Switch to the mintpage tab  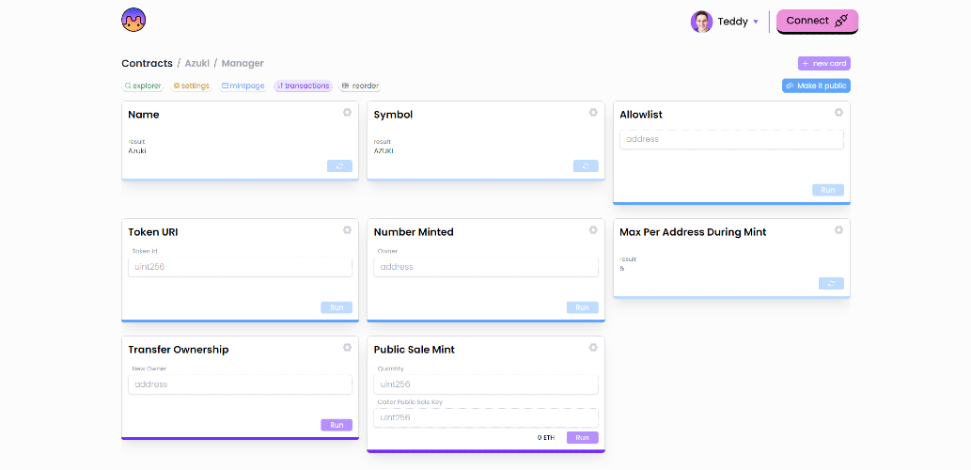(243, 86)
